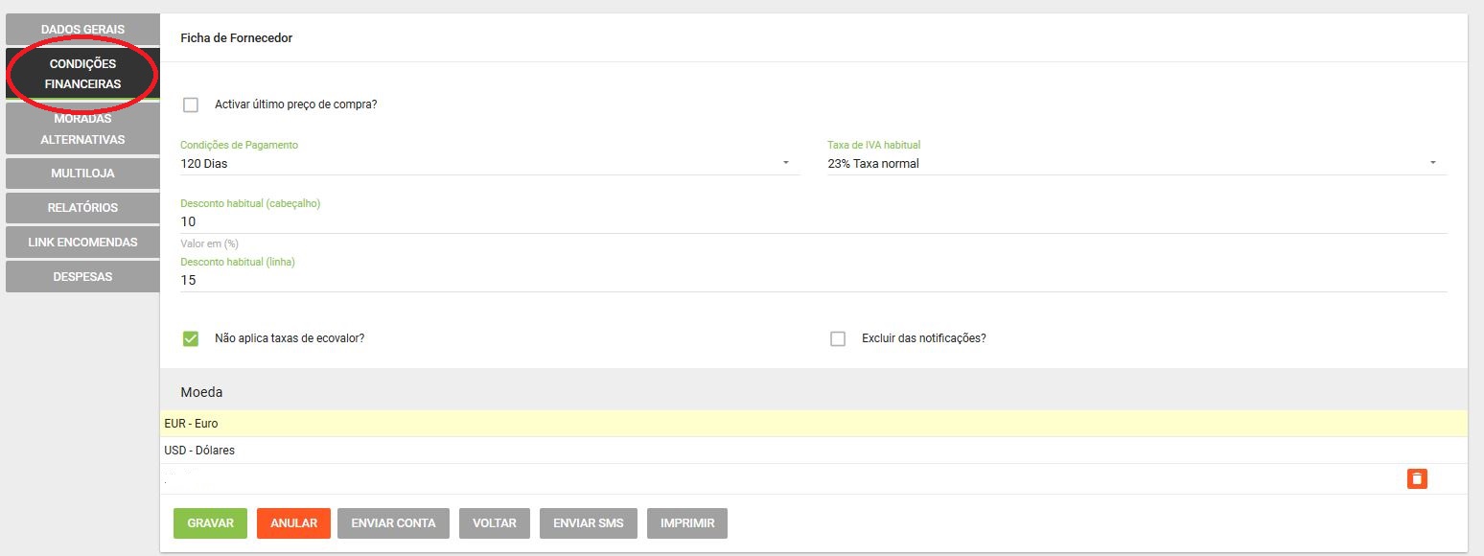The height and width of the screenshot is (556, 1484).
Task: Open the Link Encomendas tab
Action: [x=82, y=243]
